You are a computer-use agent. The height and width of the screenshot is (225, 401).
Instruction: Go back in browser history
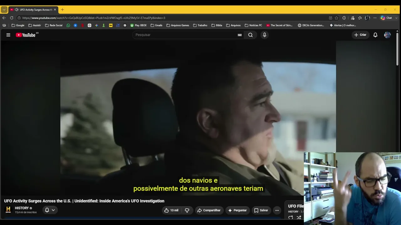(4, 18)
